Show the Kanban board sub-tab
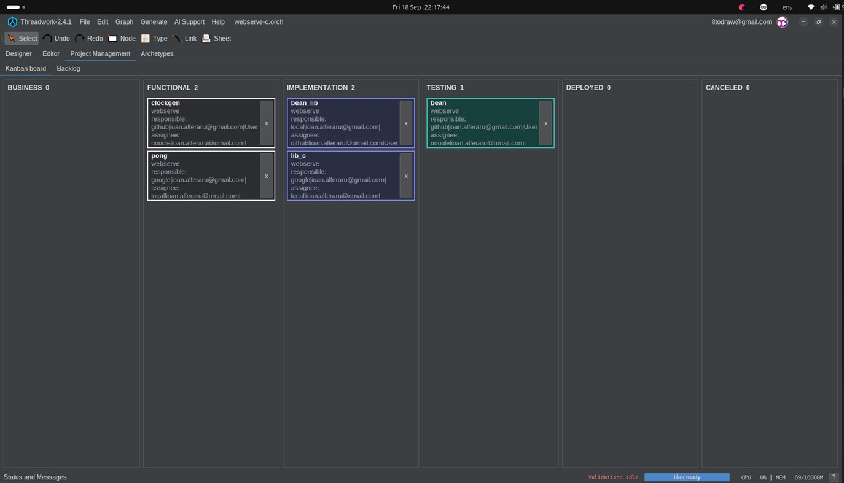Viewport: 844px width, 483px height. click(x=26, y=69)
